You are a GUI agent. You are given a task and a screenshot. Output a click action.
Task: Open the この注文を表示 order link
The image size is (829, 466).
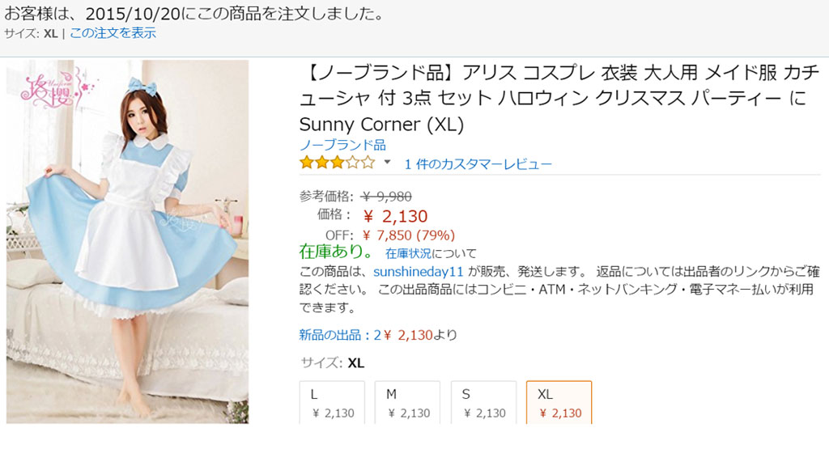pyautogui.click(x=113, y=32)
